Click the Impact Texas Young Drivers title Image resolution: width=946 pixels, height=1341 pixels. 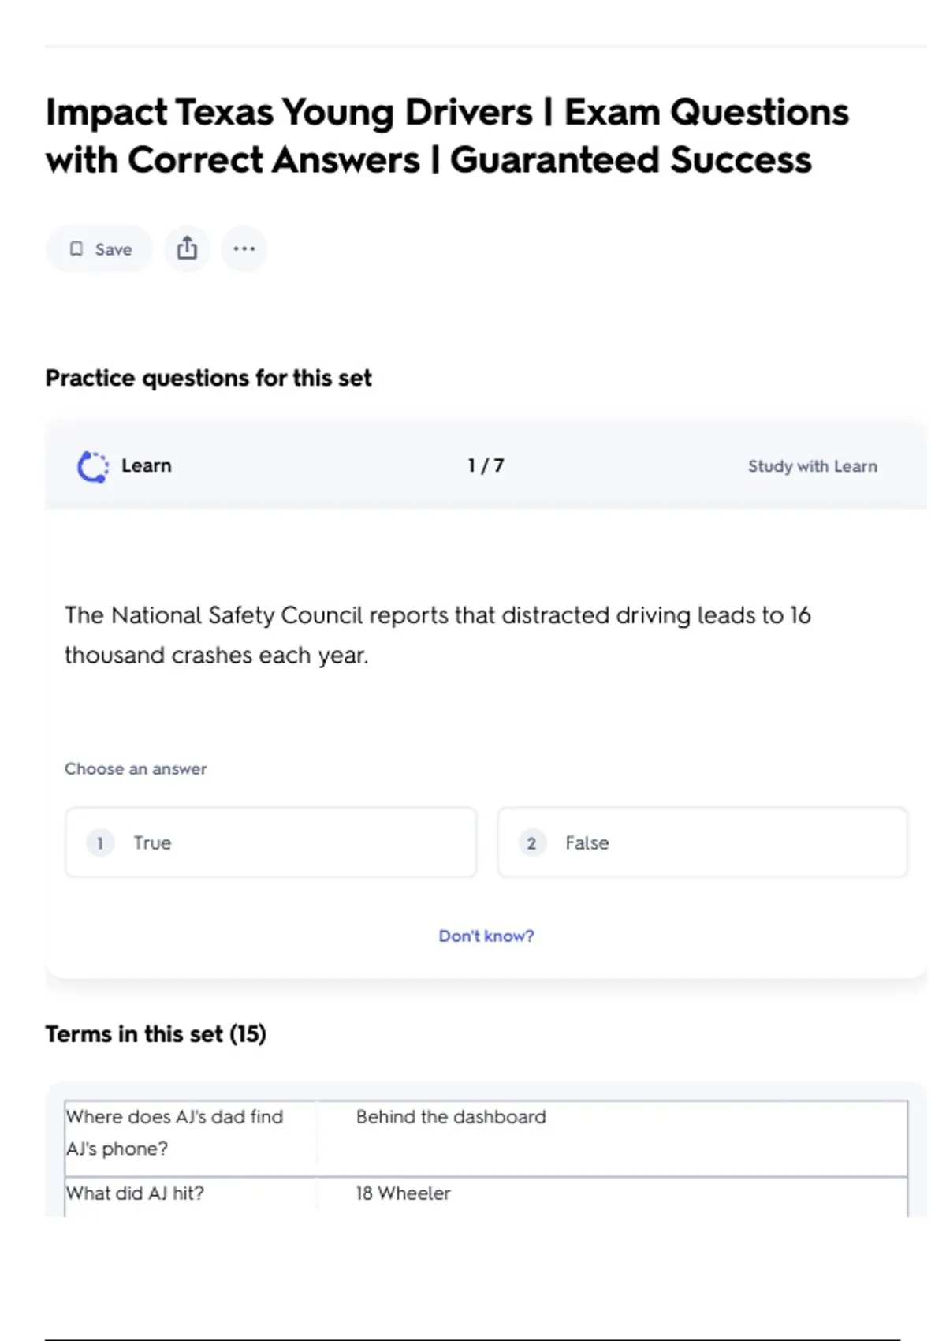[447, 136]
